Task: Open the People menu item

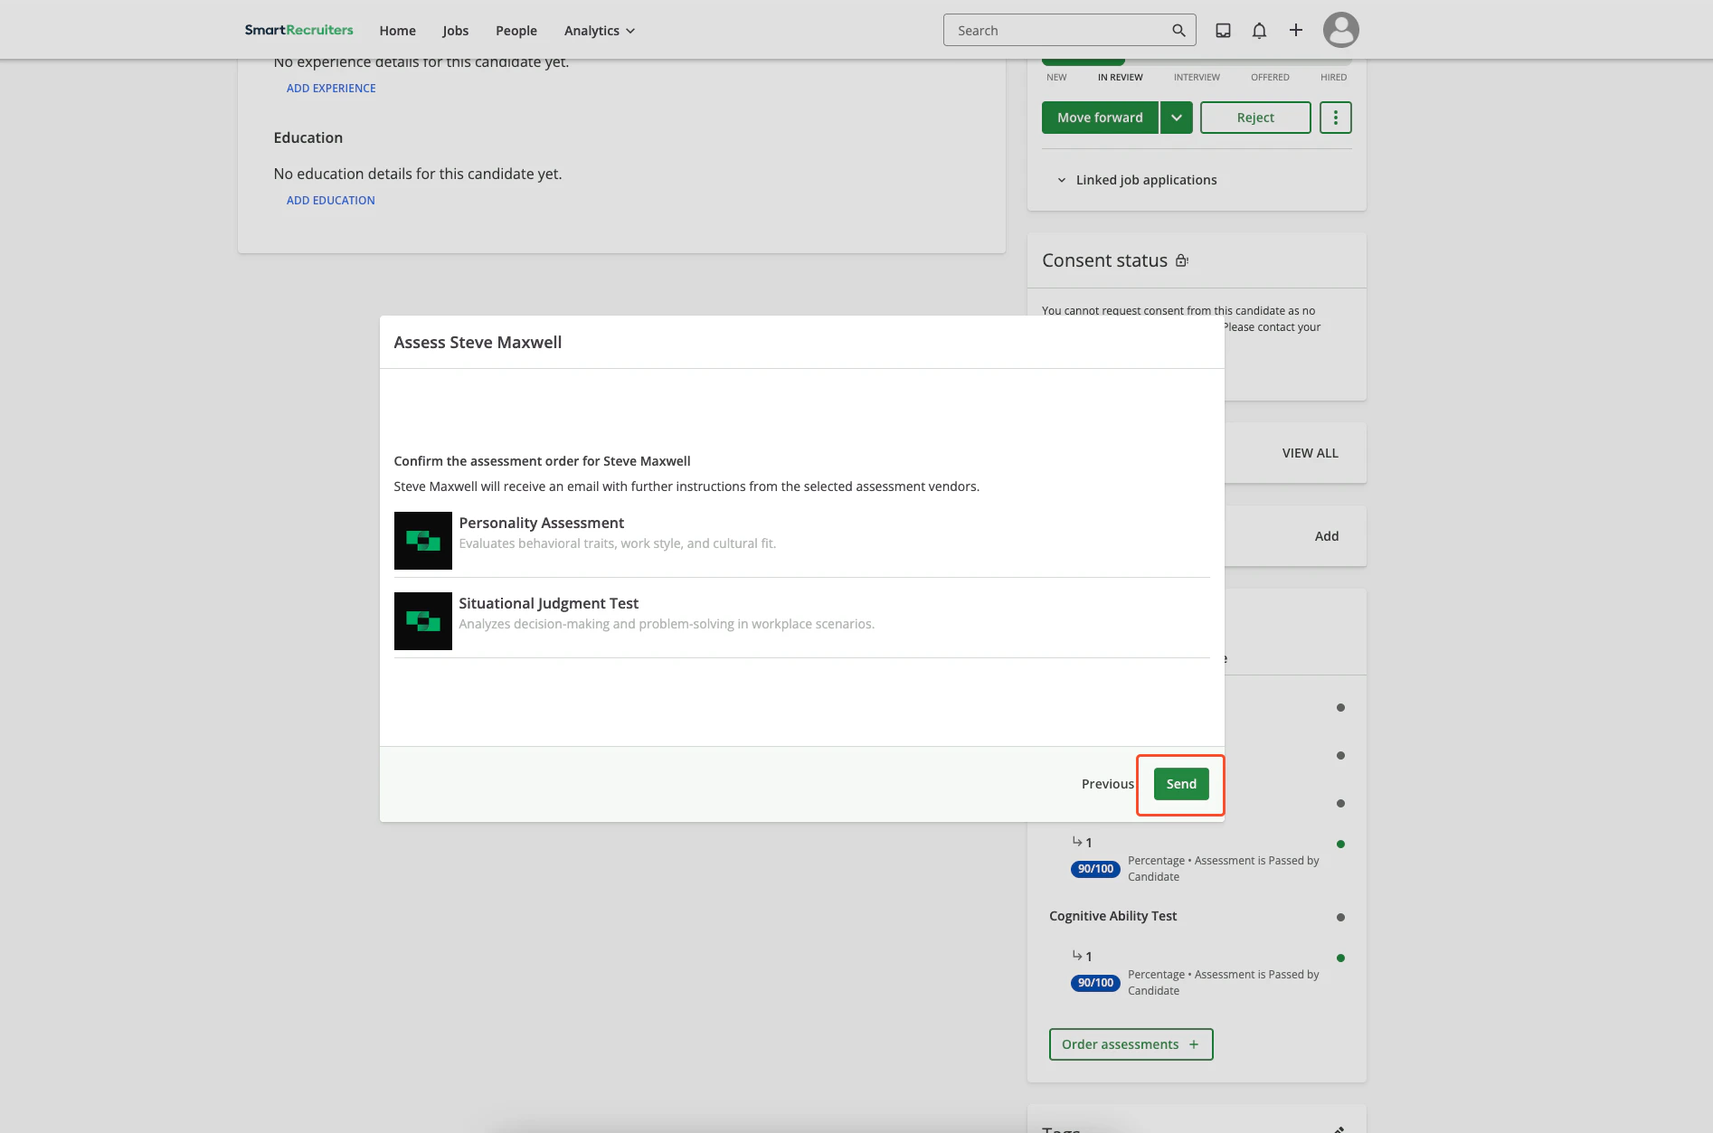Action: click(x=516, y=31)
